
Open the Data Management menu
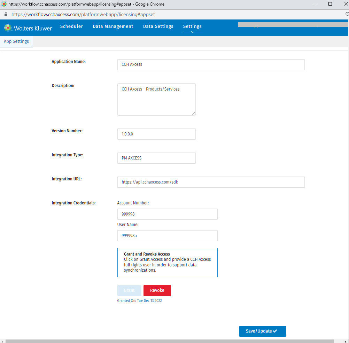click(x=113, y=26)
